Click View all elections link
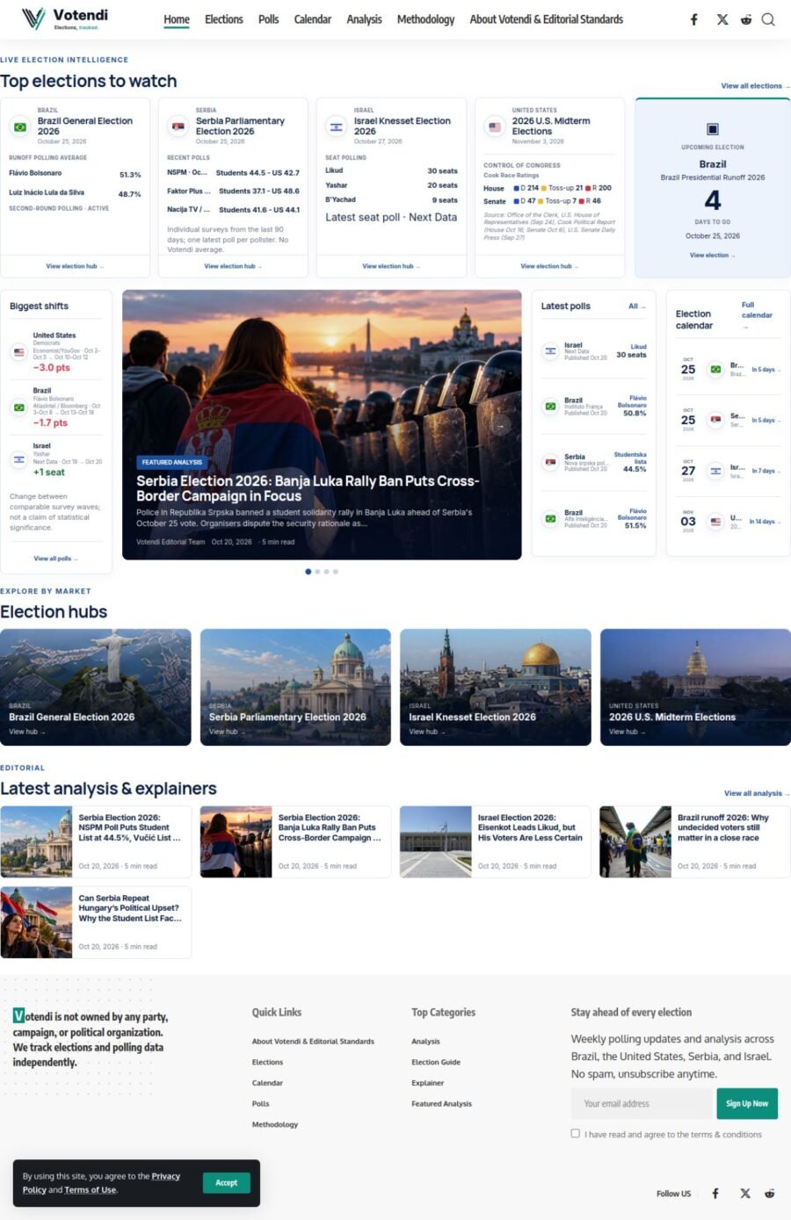The height and width of the screenshot is (1220, 791). tap(755, 86)
